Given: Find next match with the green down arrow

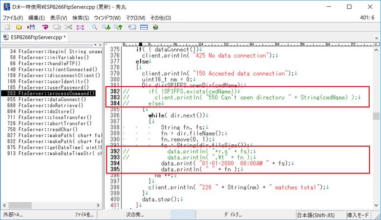Looking at the screenshot, I should (106, 27).
